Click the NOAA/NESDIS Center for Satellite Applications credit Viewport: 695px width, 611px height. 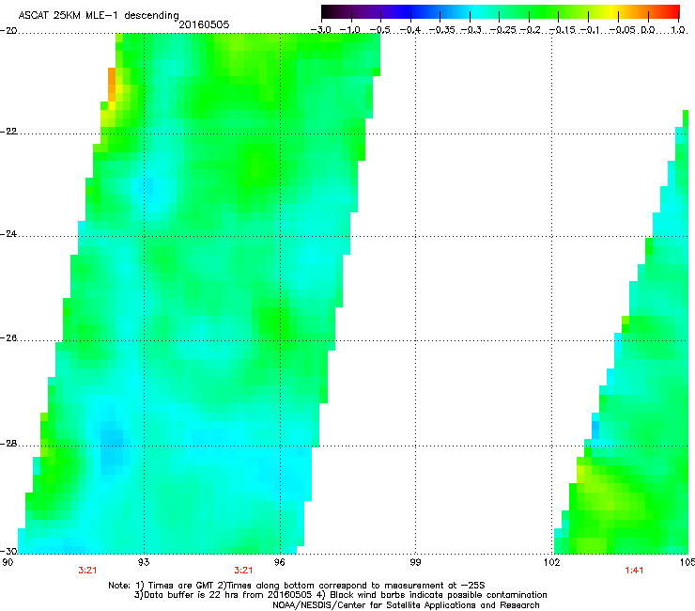tap(406, 604)
